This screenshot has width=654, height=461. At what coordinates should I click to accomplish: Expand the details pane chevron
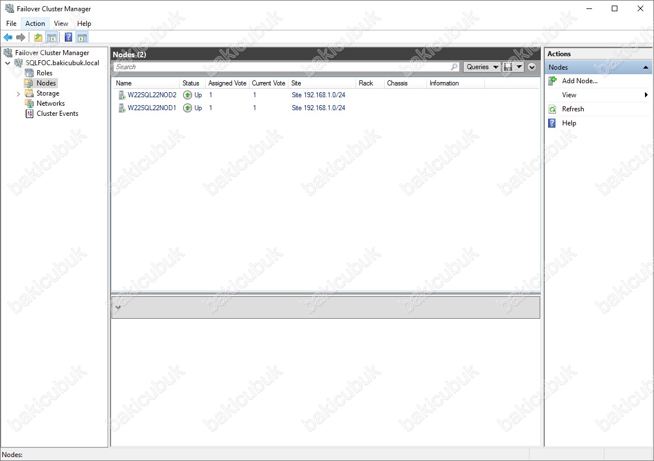coord(118,308)
